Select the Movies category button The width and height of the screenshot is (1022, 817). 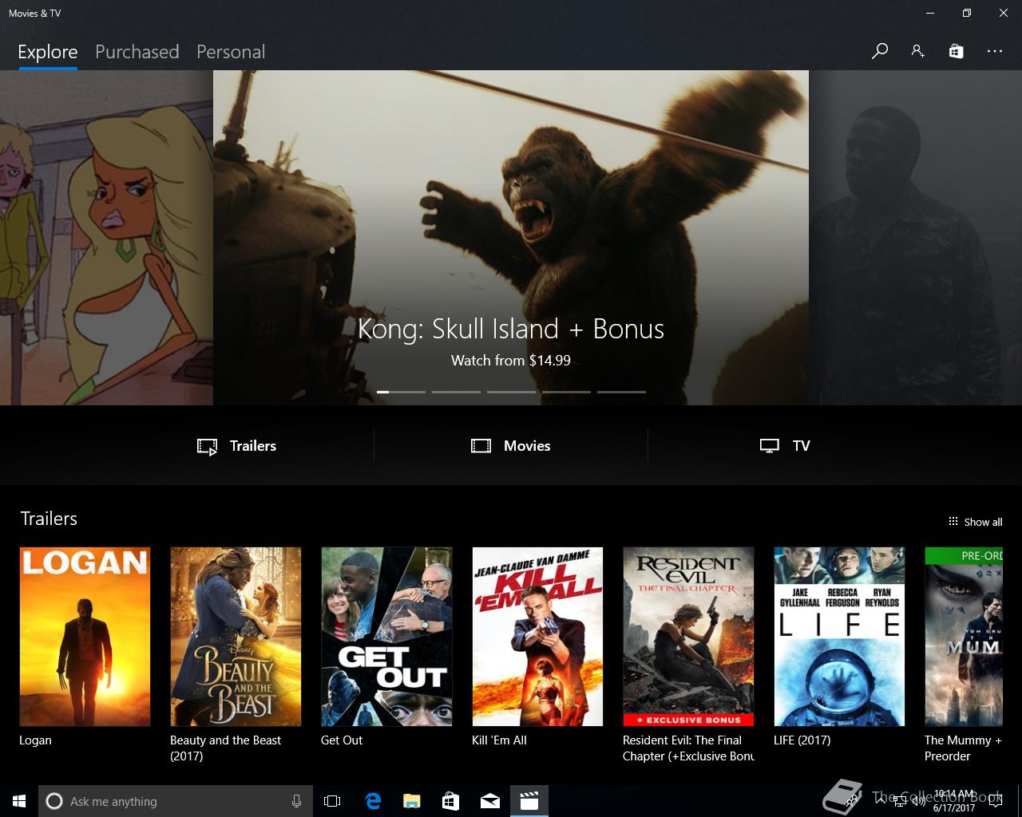tap(511, 446)
